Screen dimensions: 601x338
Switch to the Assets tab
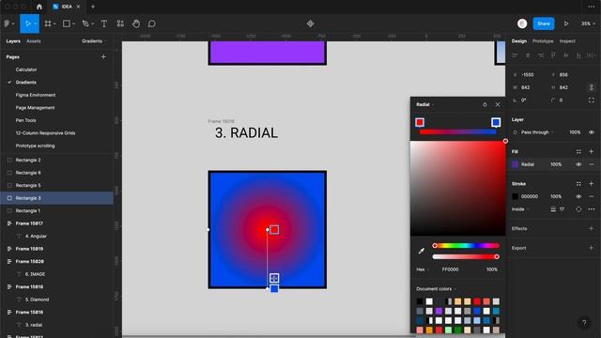coord(34,41)
